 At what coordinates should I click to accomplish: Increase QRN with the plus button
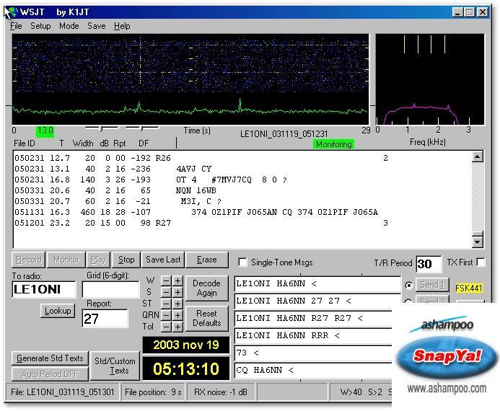(177, 315)
